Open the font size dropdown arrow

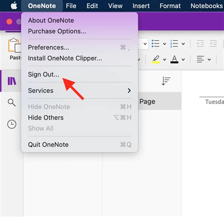coord(145,43)
